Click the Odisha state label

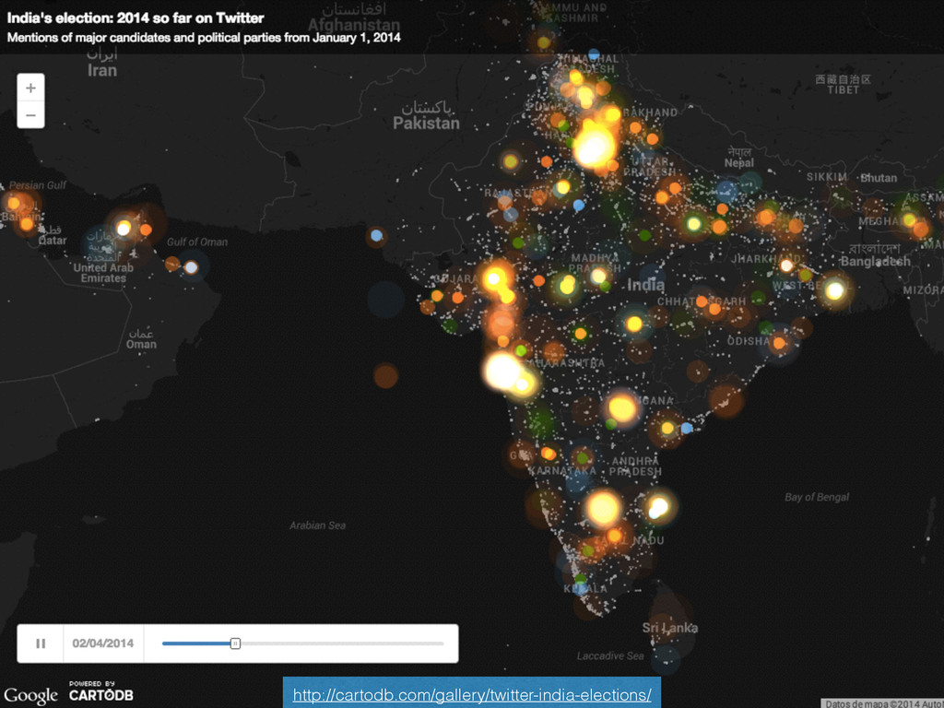748,341
